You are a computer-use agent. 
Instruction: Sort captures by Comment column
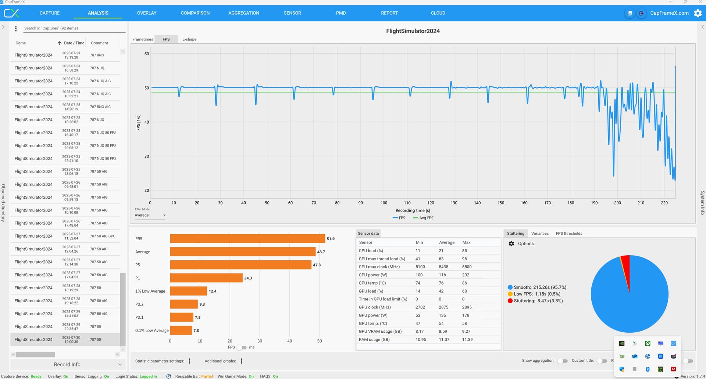(99, 43)
